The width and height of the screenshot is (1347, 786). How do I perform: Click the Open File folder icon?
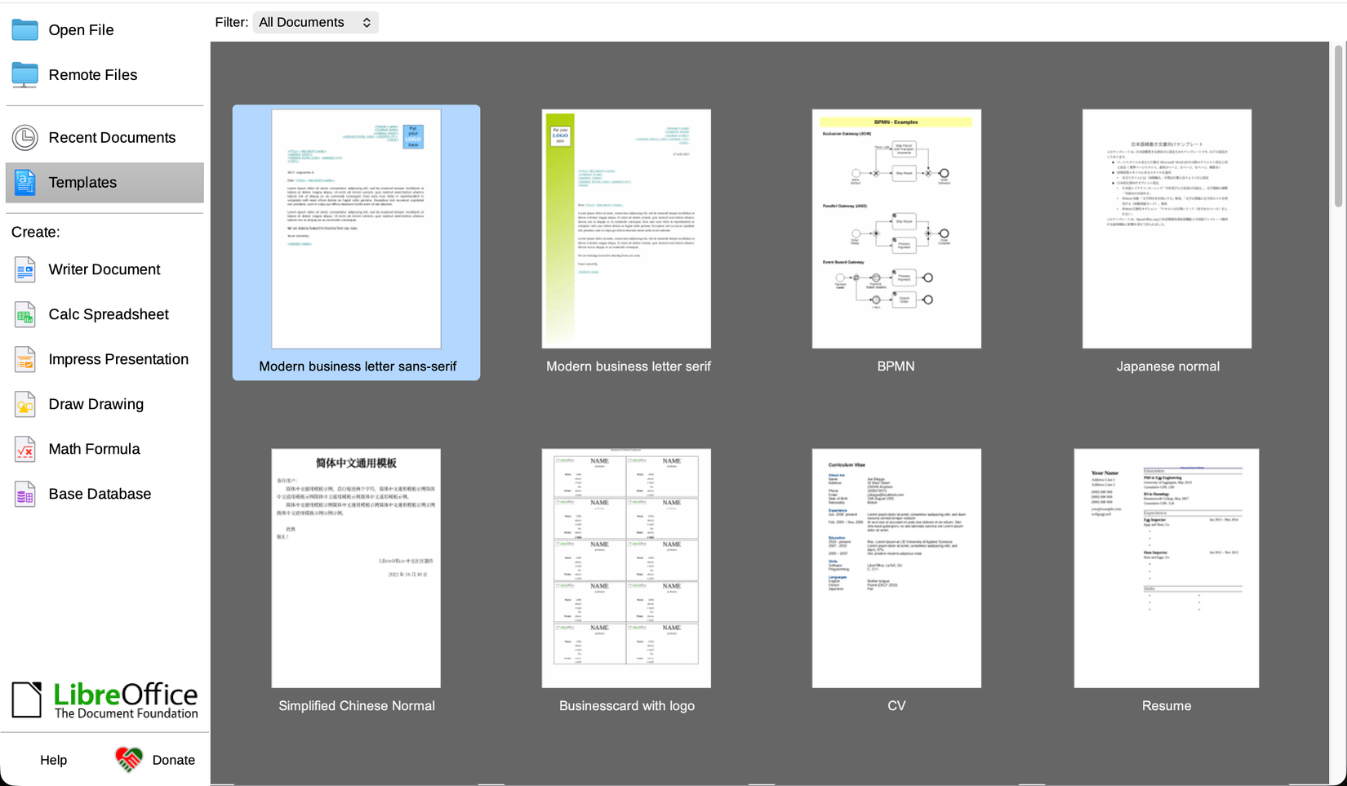point(24,29)
